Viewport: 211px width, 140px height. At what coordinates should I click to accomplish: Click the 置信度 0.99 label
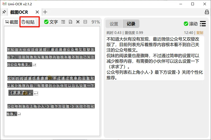tap(134, 33)
